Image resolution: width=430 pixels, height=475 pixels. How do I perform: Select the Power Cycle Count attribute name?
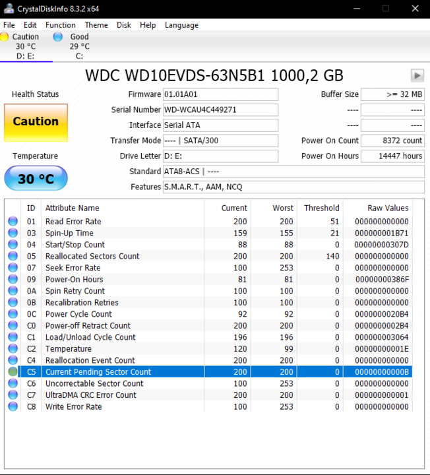[x=78, y=314]
